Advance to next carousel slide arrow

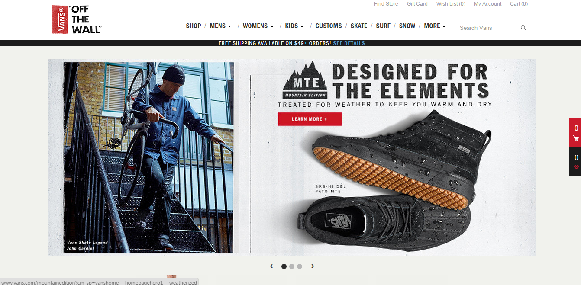pyautogui.click(x=313, y=266)
